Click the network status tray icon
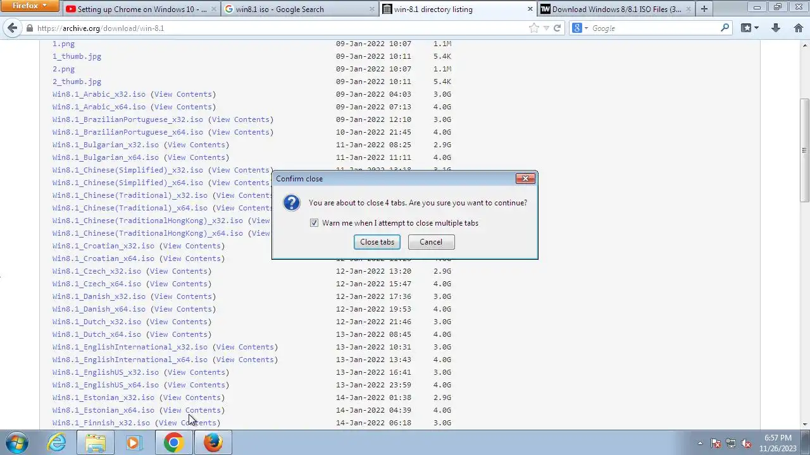Image resolution: width=810 pixels, height=455 pixels. [731, 443]
